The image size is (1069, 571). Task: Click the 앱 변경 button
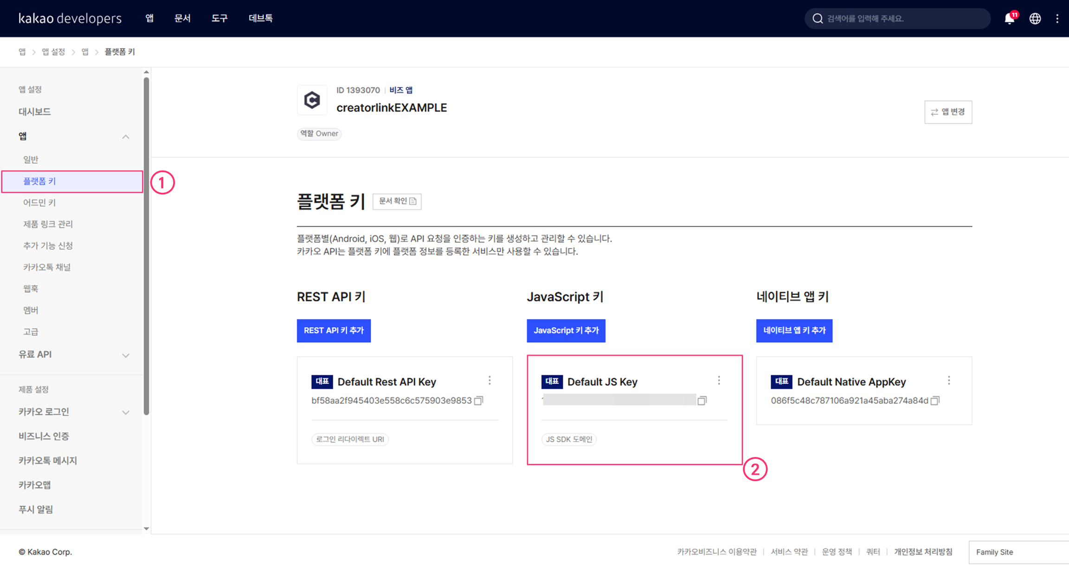pos(948,112)
